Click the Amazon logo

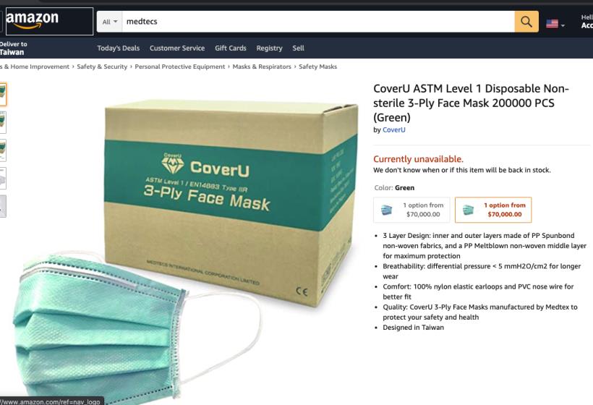(49, 21)
